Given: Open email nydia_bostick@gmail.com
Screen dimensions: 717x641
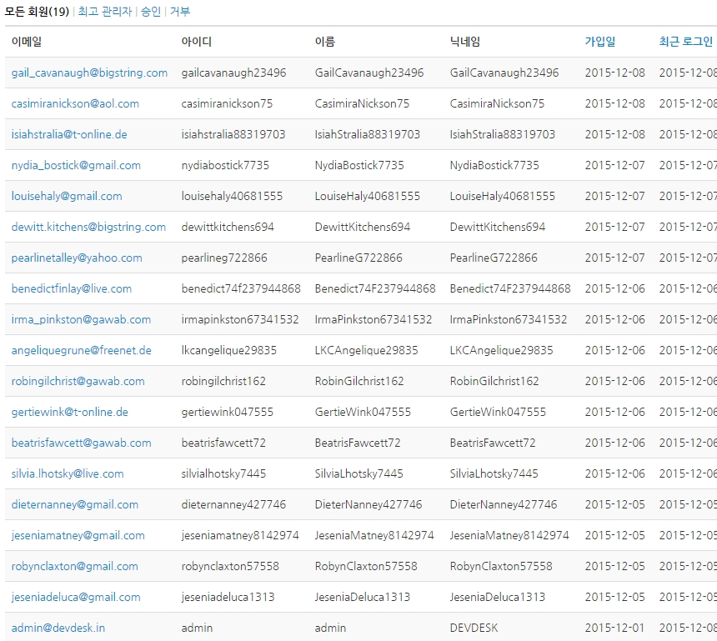Looking at the screenshot, I should 76,166.
